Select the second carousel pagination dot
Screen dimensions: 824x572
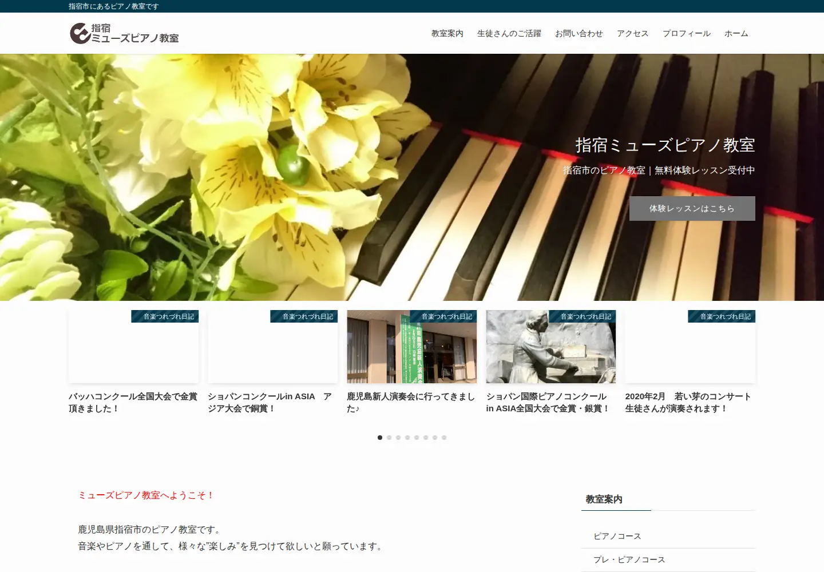[389, 438]
